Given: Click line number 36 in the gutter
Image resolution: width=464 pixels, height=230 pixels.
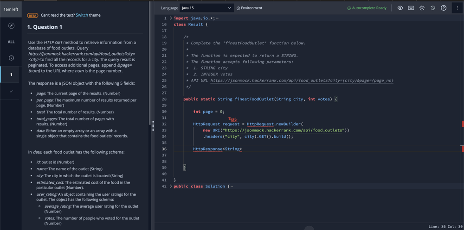Looking at the screenshot, I should point(164,149).
